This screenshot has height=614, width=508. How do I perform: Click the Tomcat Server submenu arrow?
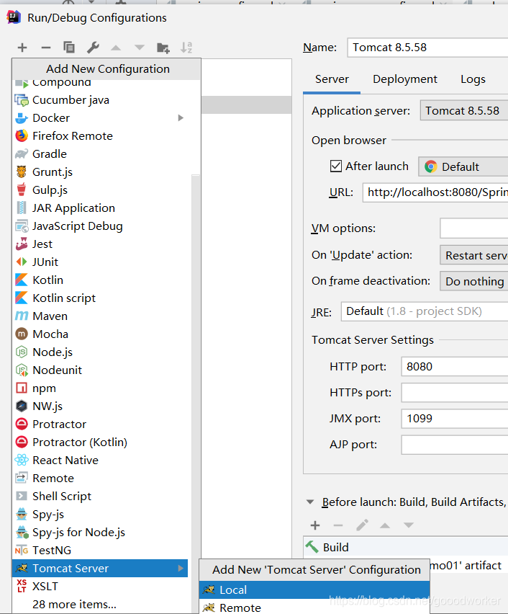181,568
